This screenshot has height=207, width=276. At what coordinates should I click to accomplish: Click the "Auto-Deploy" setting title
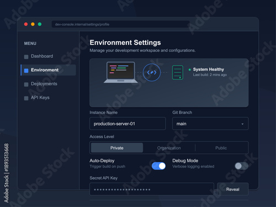pos(102,161)
